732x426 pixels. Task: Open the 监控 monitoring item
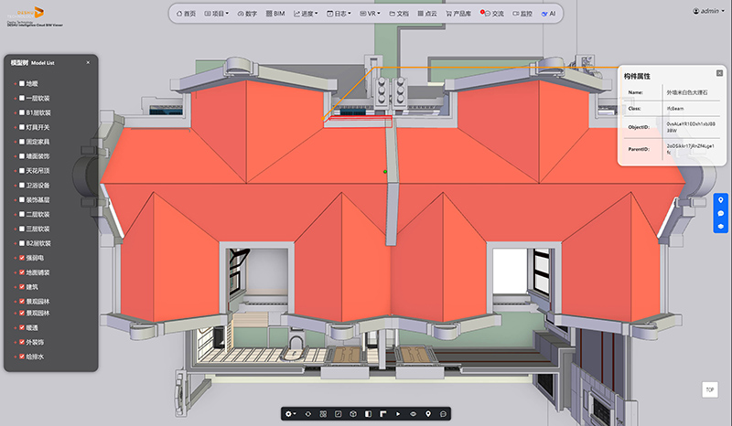click(522, 14)
